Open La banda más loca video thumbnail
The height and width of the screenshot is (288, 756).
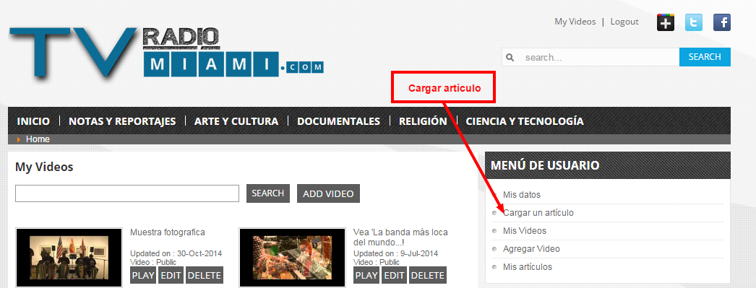point(293,258)
